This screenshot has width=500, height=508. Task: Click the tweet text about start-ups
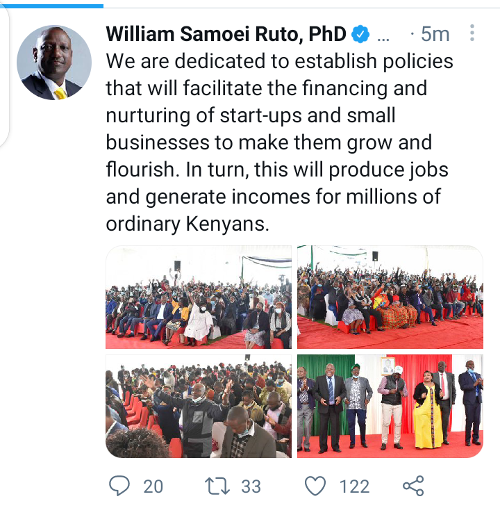tap(279, 142)
